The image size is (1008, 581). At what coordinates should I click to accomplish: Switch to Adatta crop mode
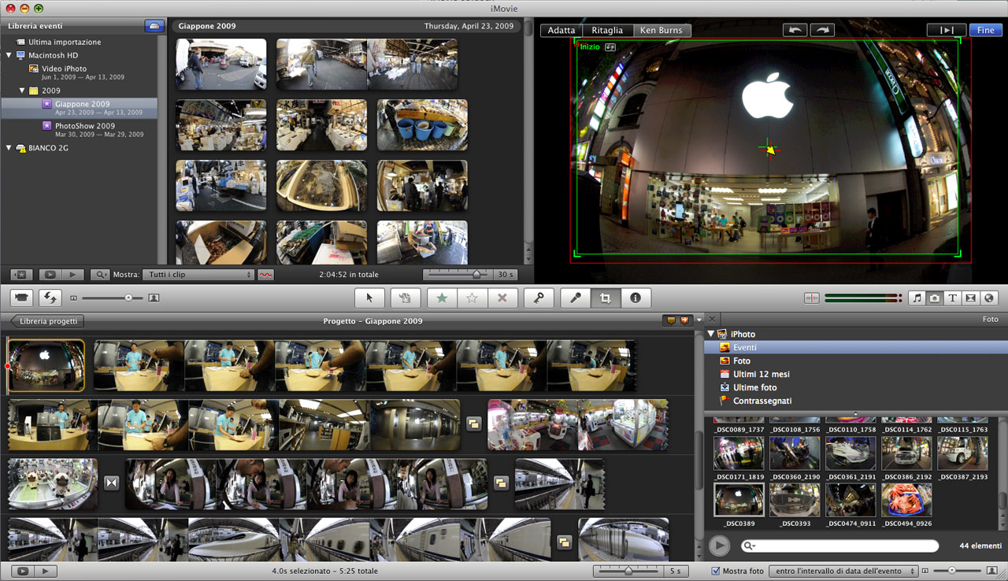pyautogui.click(x=561, y=31)
